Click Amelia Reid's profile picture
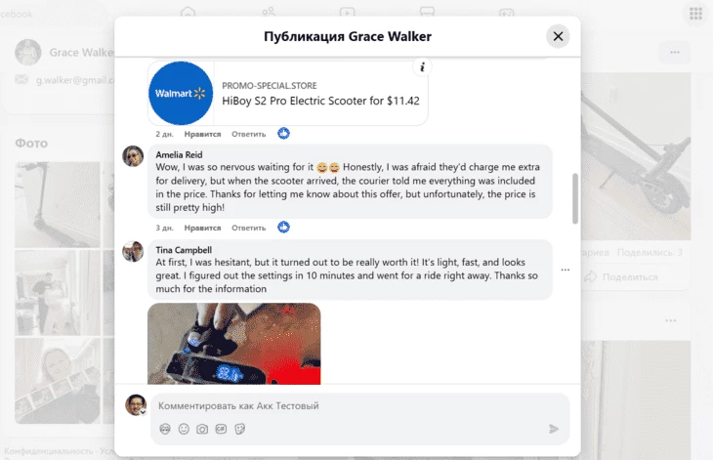This screenshot has width=713, height=460. tap(133, 156)
